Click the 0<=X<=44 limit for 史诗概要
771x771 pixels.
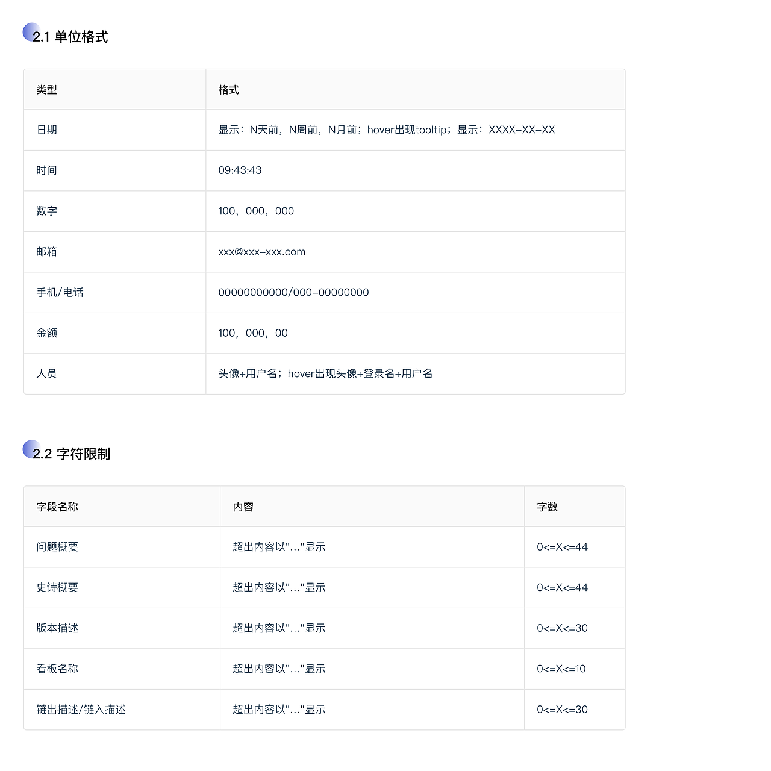pos(562,587)
